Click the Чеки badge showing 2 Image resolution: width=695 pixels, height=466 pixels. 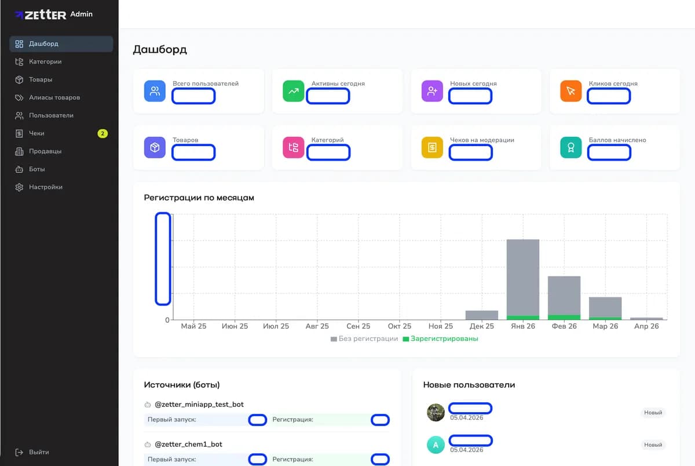pos(103,133)
